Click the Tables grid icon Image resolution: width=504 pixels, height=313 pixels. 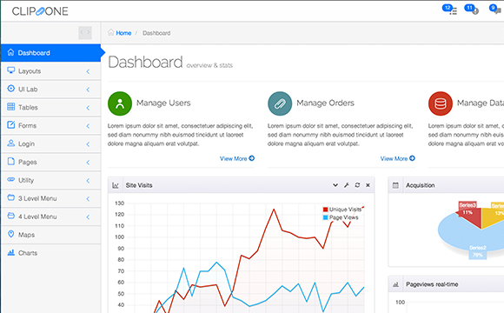click(x=11, y=106)
